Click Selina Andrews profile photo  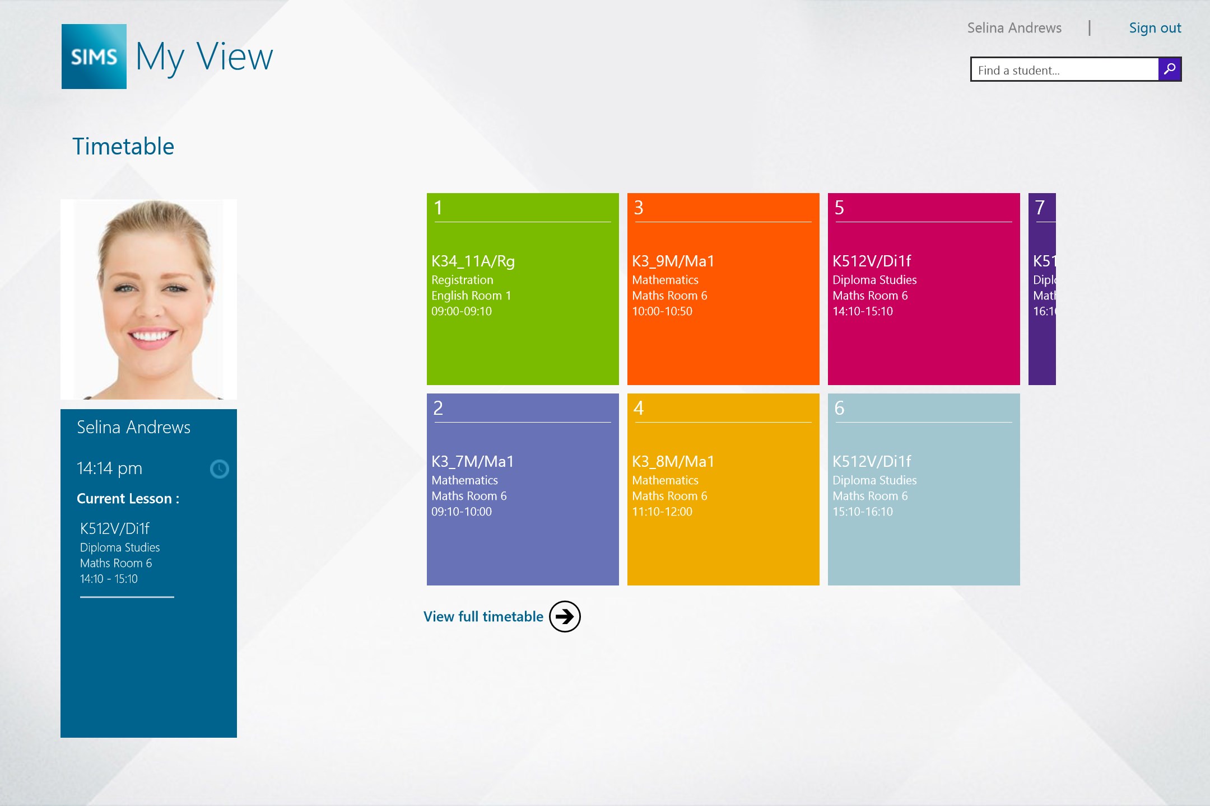[148, 299]
